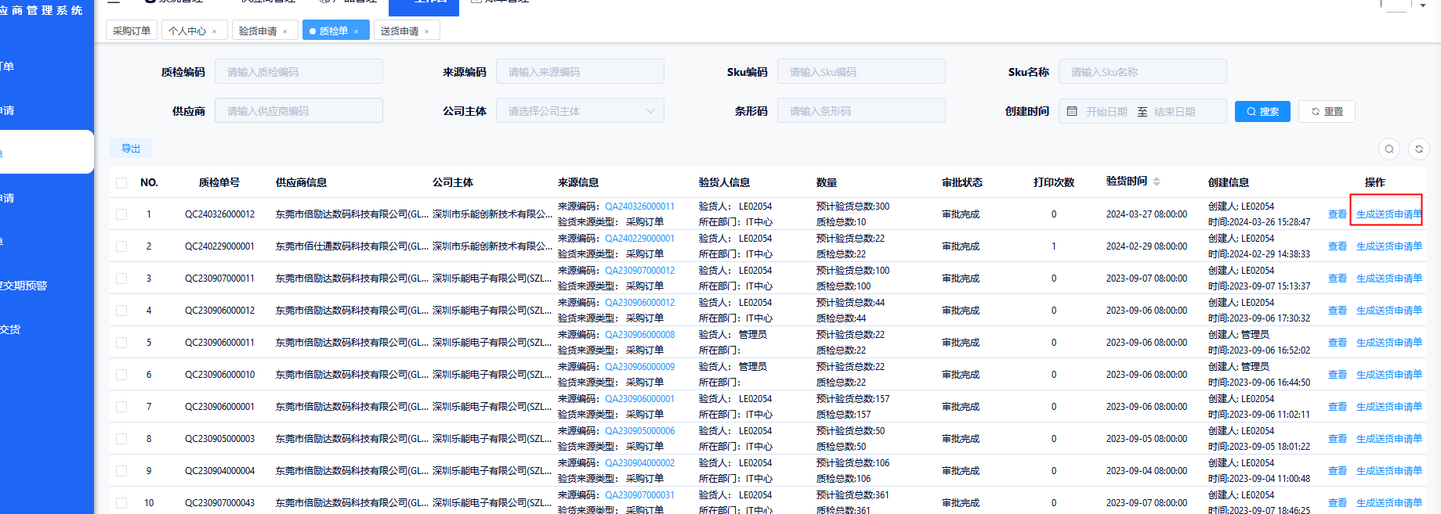Close the 验货申请 tab with its x

point(285,31)
